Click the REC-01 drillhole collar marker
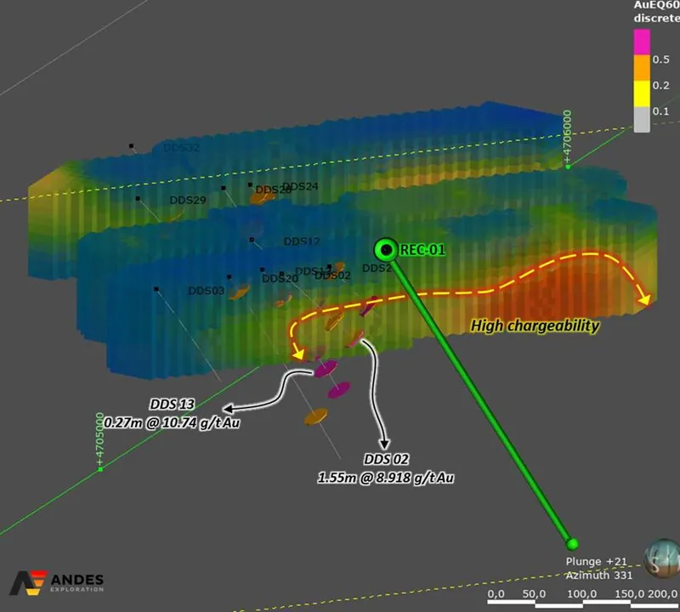680x612 pixels. tap(386, 250)
